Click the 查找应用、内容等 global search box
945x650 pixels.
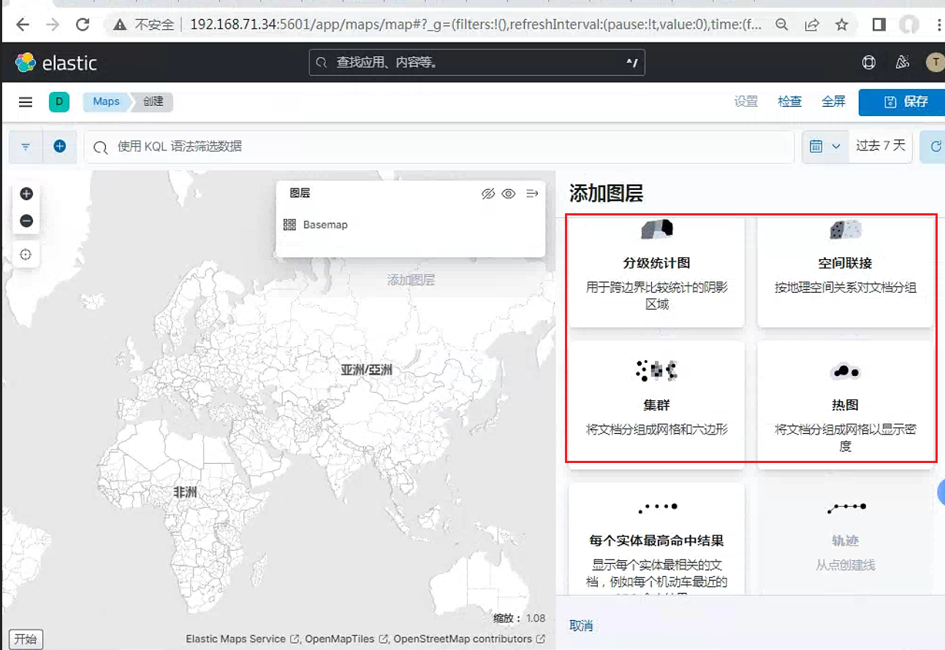pos(477,63)
